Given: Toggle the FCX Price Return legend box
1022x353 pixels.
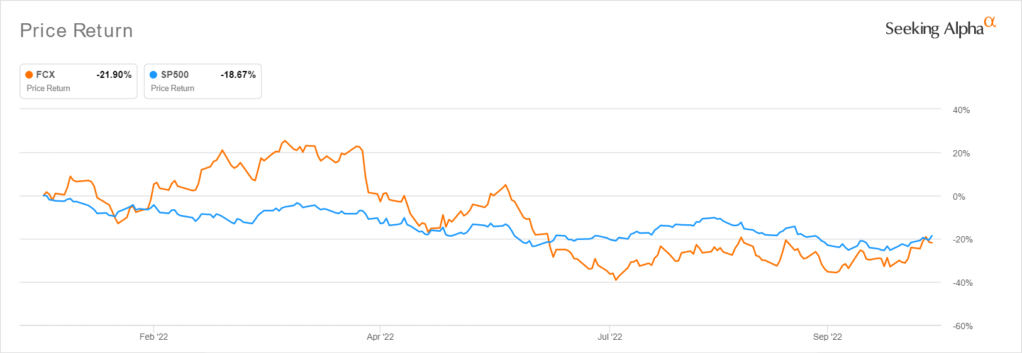Looking at the screenshot, I should (x=79, y=81).
